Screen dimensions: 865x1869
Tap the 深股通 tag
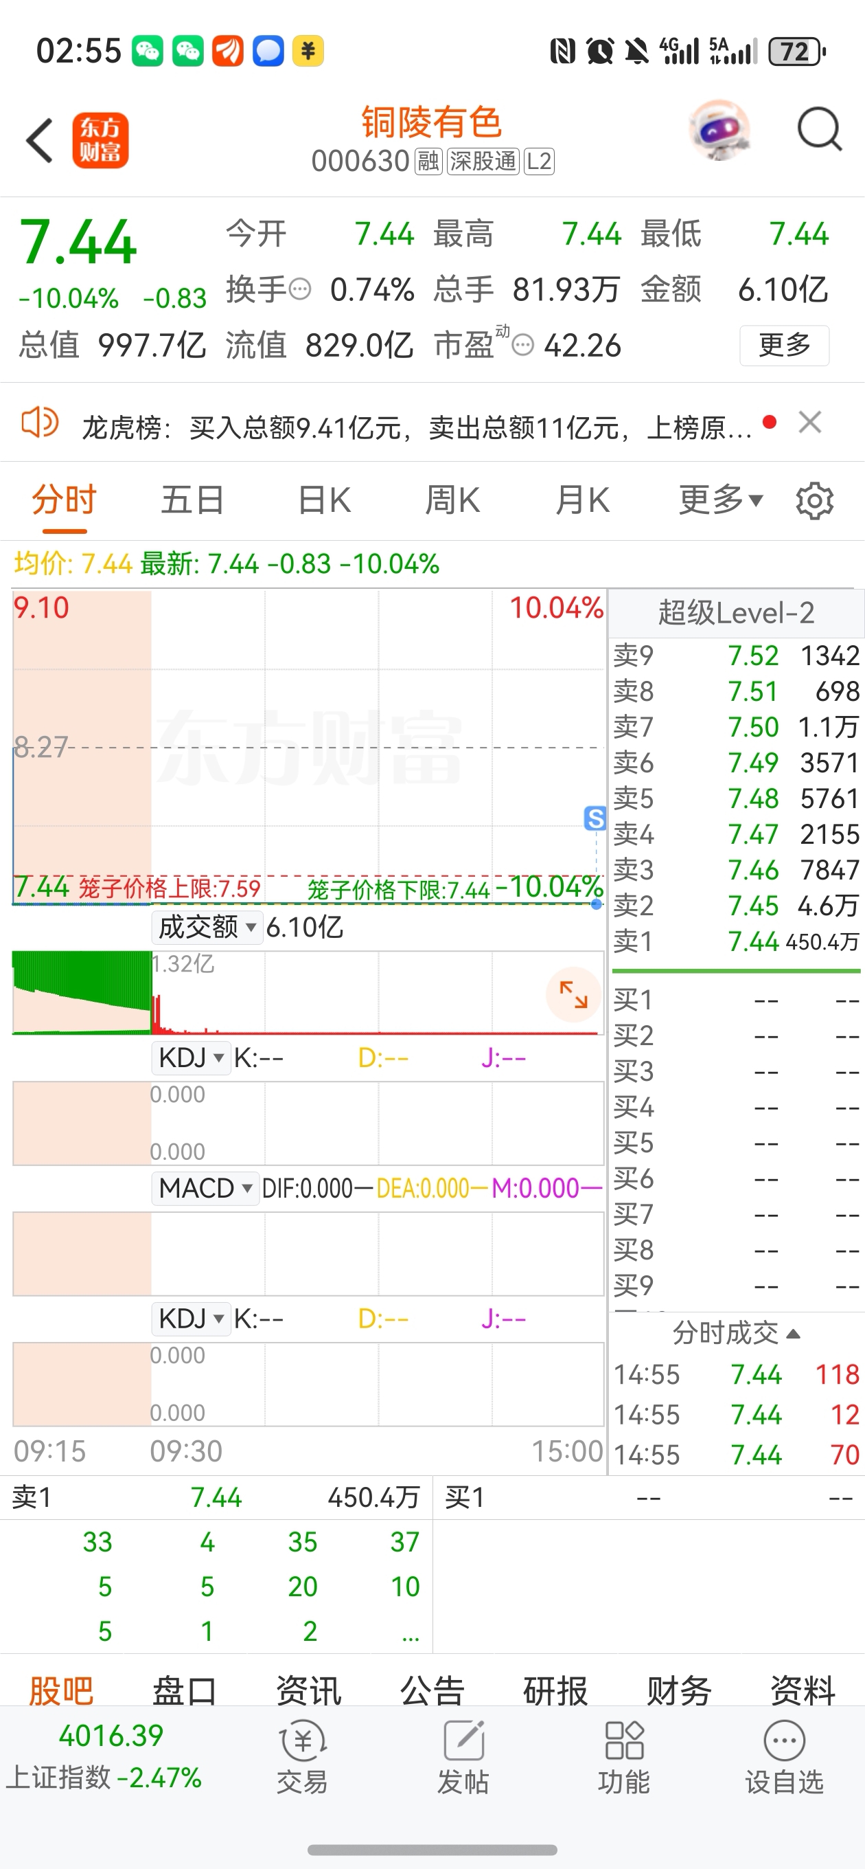[482, 161]
